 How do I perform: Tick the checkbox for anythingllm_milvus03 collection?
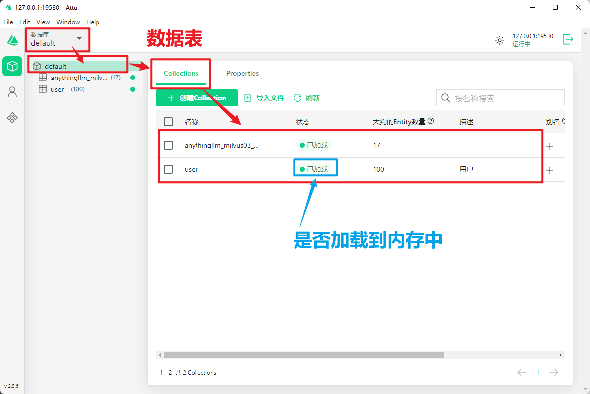click(168, 145)
